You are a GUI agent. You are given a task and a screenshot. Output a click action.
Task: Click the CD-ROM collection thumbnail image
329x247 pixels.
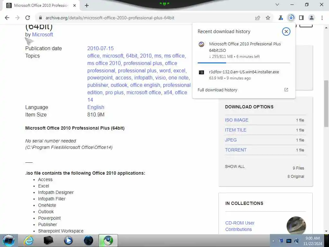(x=296, y=225)
